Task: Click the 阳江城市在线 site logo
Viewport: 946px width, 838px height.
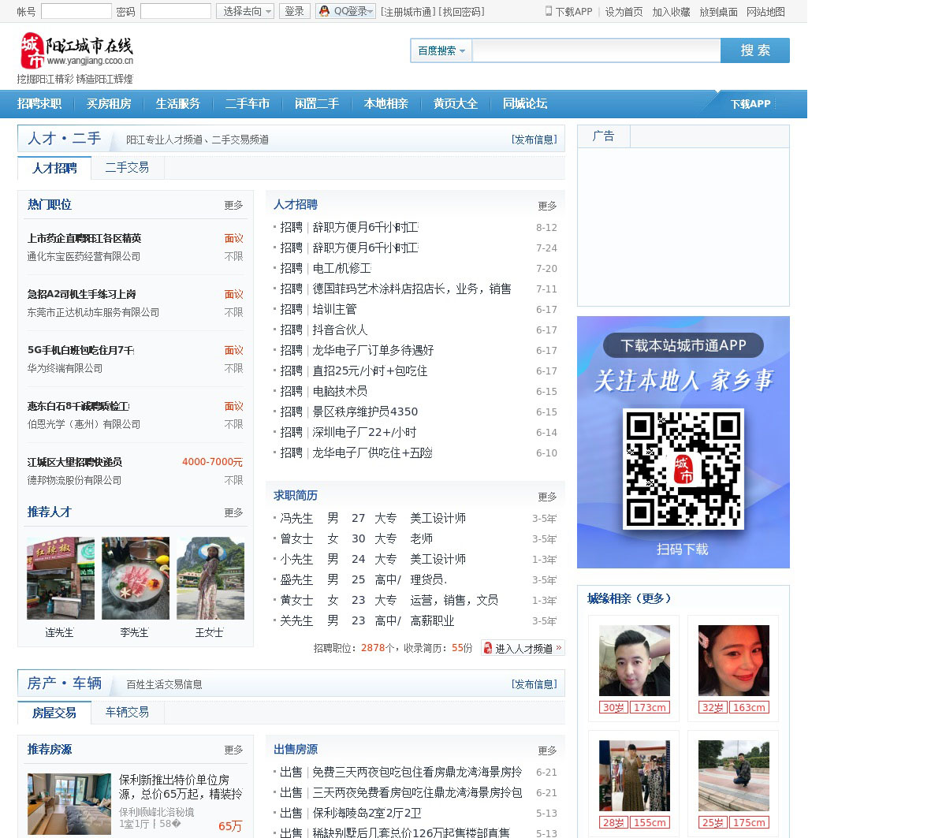Action: pyautogui.click(x=76, y=52)
